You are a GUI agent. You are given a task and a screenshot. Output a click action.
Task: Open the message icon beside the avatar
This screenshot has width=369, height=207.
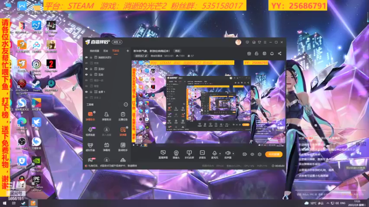(247, 42)
